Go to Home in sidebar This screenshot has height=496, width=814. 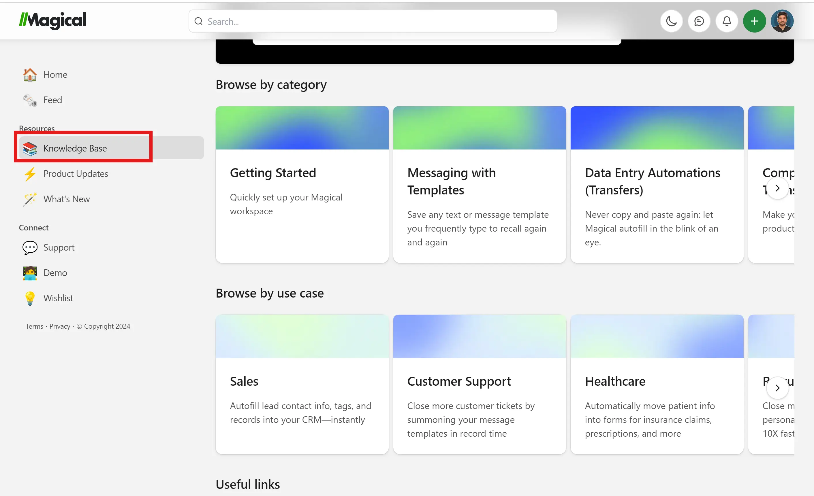(x=55, y=75)
